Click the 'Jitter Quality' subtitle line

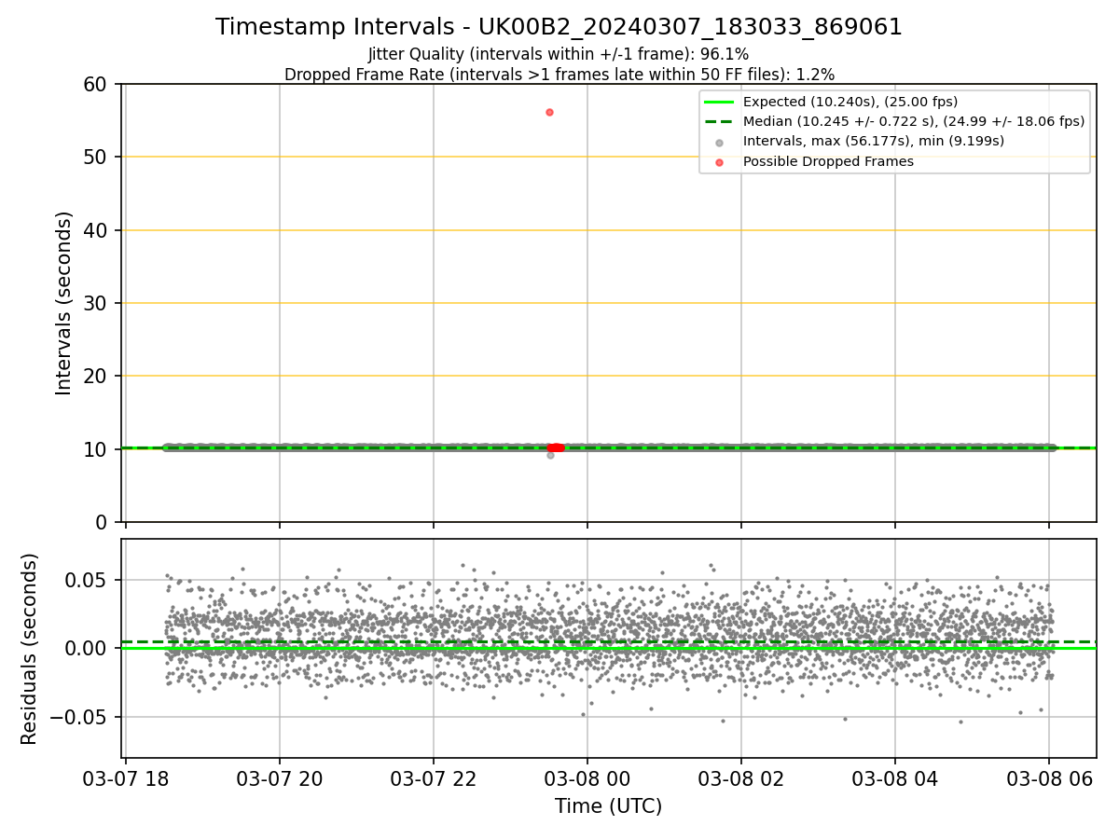tap(559, 54)
